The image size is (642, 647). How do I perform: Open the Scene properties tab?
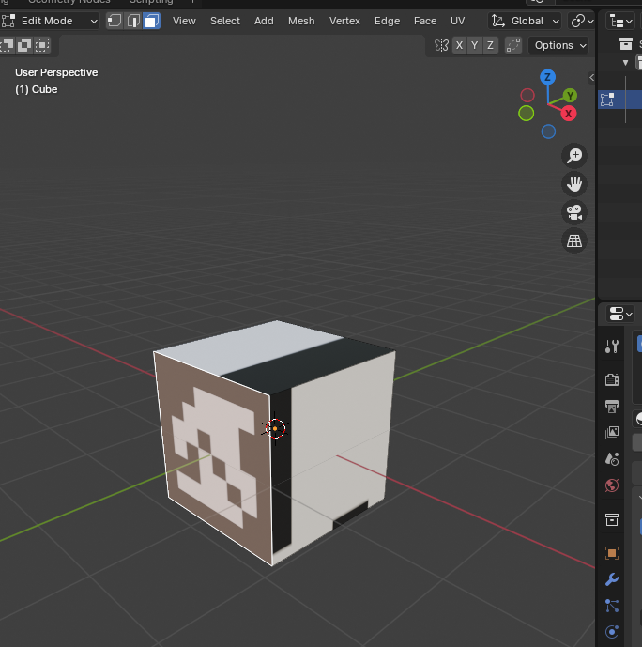tap(612, 459)
